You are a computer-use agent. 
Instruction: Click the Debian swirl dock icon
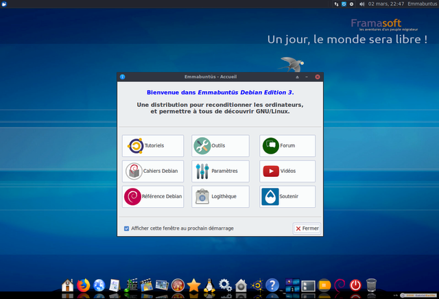point(340,285)
